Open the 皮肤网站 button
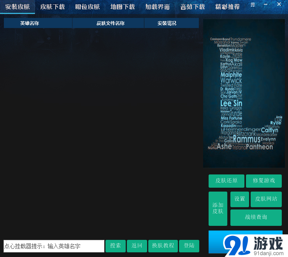This screenshot has width=288, height=257. pos(266,199)
